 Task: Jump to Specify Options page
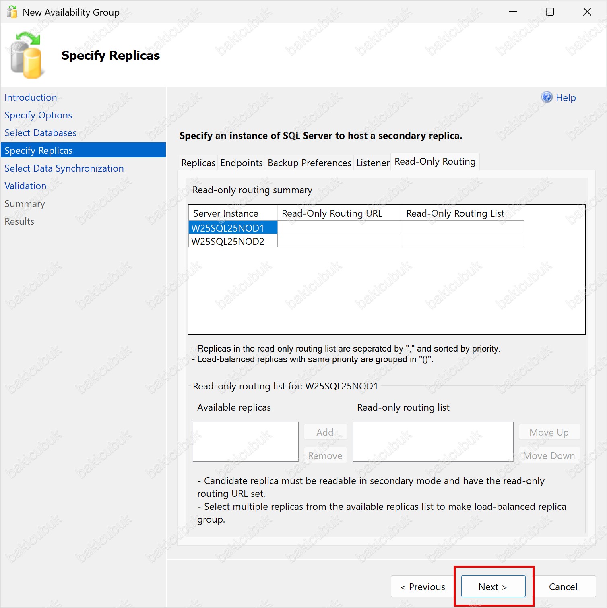(38, 115)
